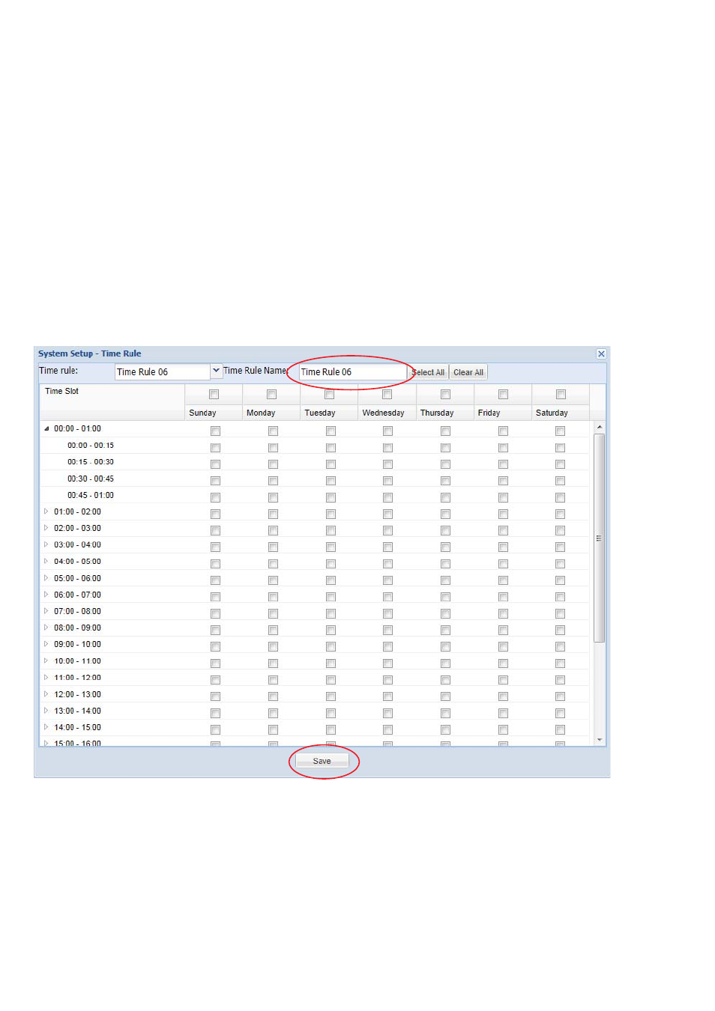Check the Tuesday column header checkbox
715x1011 pixels.
(x=330, y=395)
